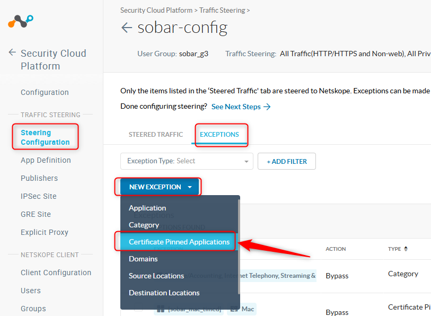Navigate to IPSec Site in sidebar

point(39,196)
